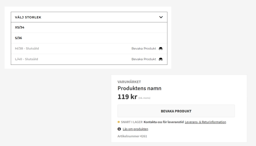Click the chevron arrow in Välj storlek
The height and width of the screenshot is (146, 256).
tap(161, 17)
